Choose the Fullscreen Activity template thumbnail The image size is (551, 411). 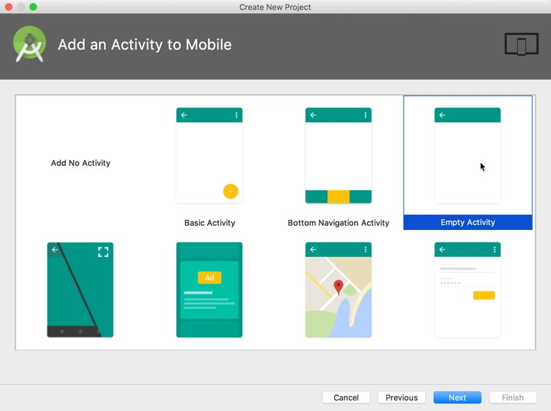[x=80, y=290]
